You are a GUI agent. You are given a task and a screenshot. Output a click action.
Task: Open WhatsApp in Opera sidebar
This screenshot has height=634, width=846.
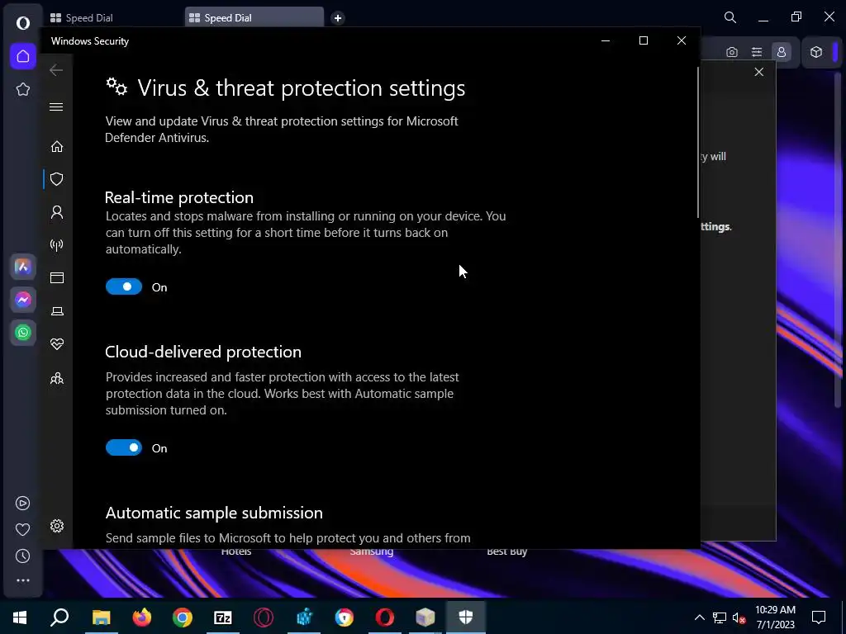click(22, 333)
